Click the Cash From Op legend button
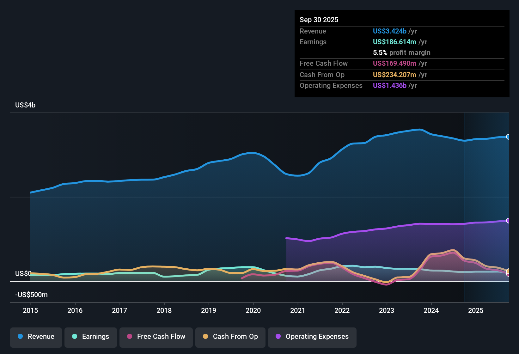Screen dimensions: 519x354 (x=230, y=337)
